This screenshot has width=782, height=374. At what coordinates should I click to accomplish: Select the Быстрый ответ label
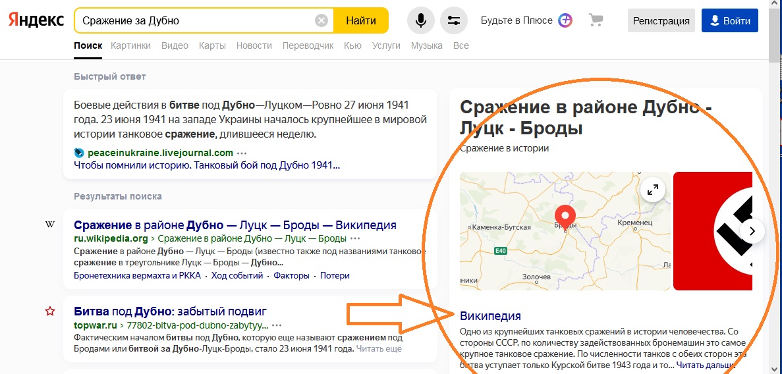[110, 76]
